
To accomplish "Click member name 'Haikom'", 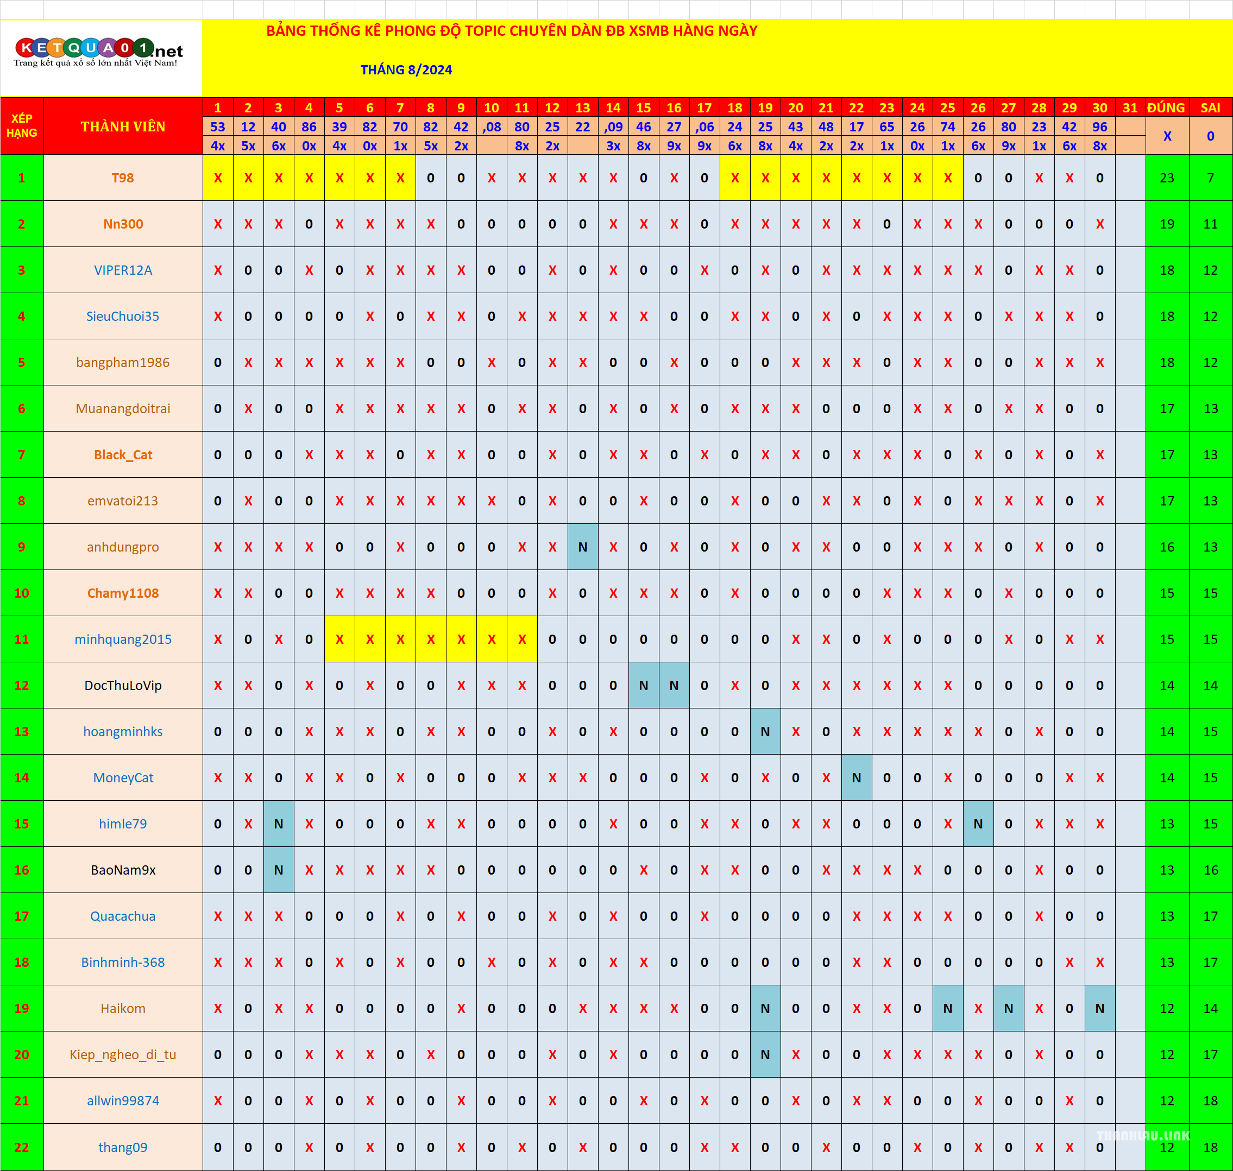I will click(x=123, y=1009).
